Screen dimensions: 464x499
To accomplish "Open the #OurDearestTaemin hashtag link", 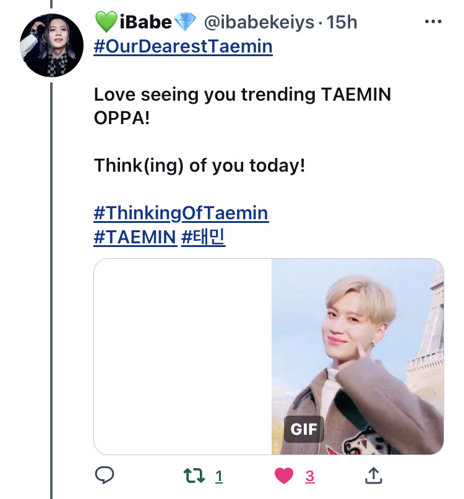I will (183, 46).
